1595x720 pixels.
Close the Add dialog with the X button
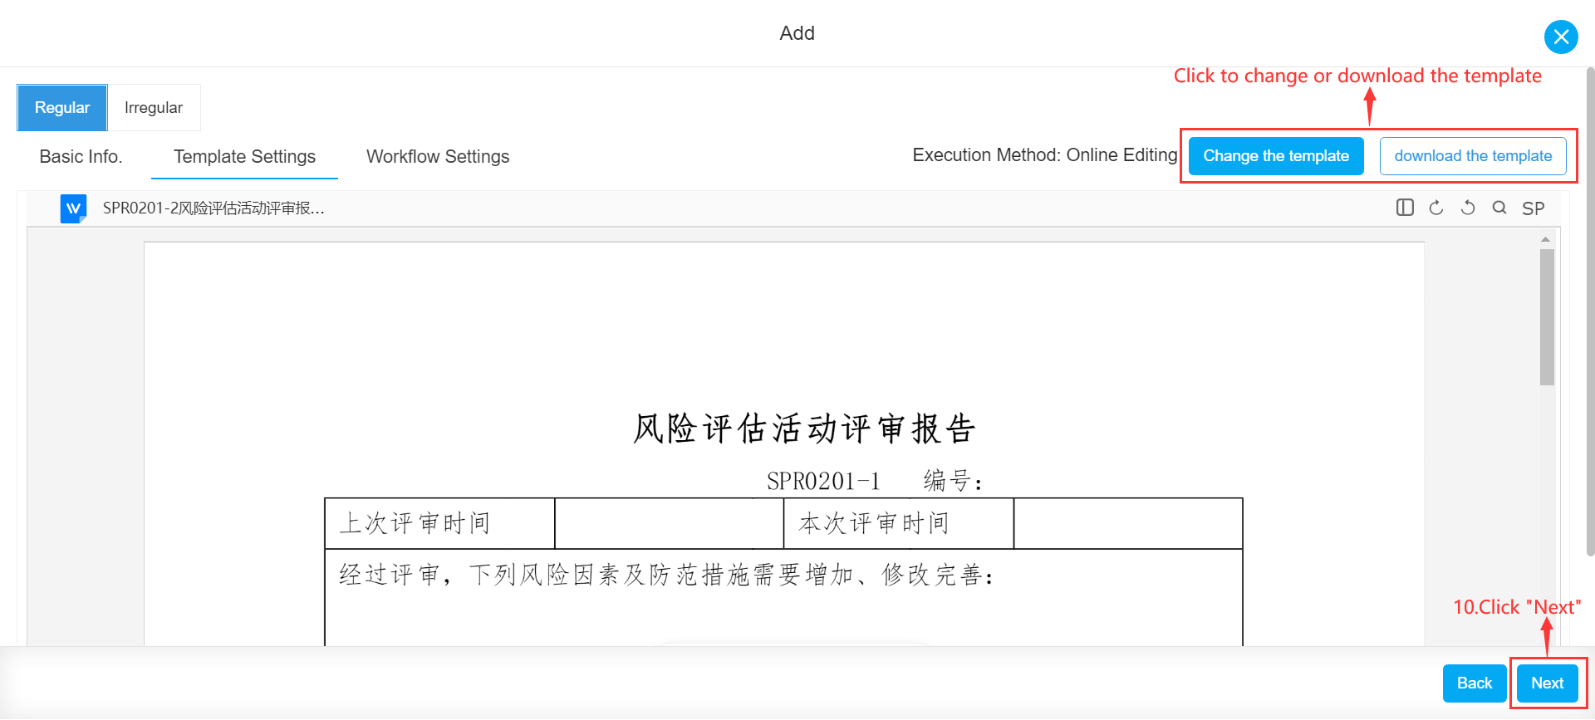click(x=1561, y=37)
